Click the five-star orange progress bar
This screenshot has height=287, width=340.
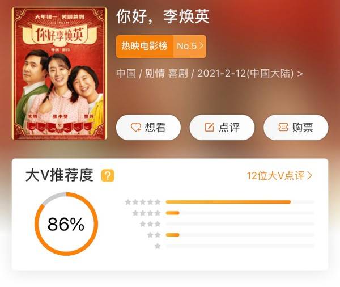pos(228,202)
